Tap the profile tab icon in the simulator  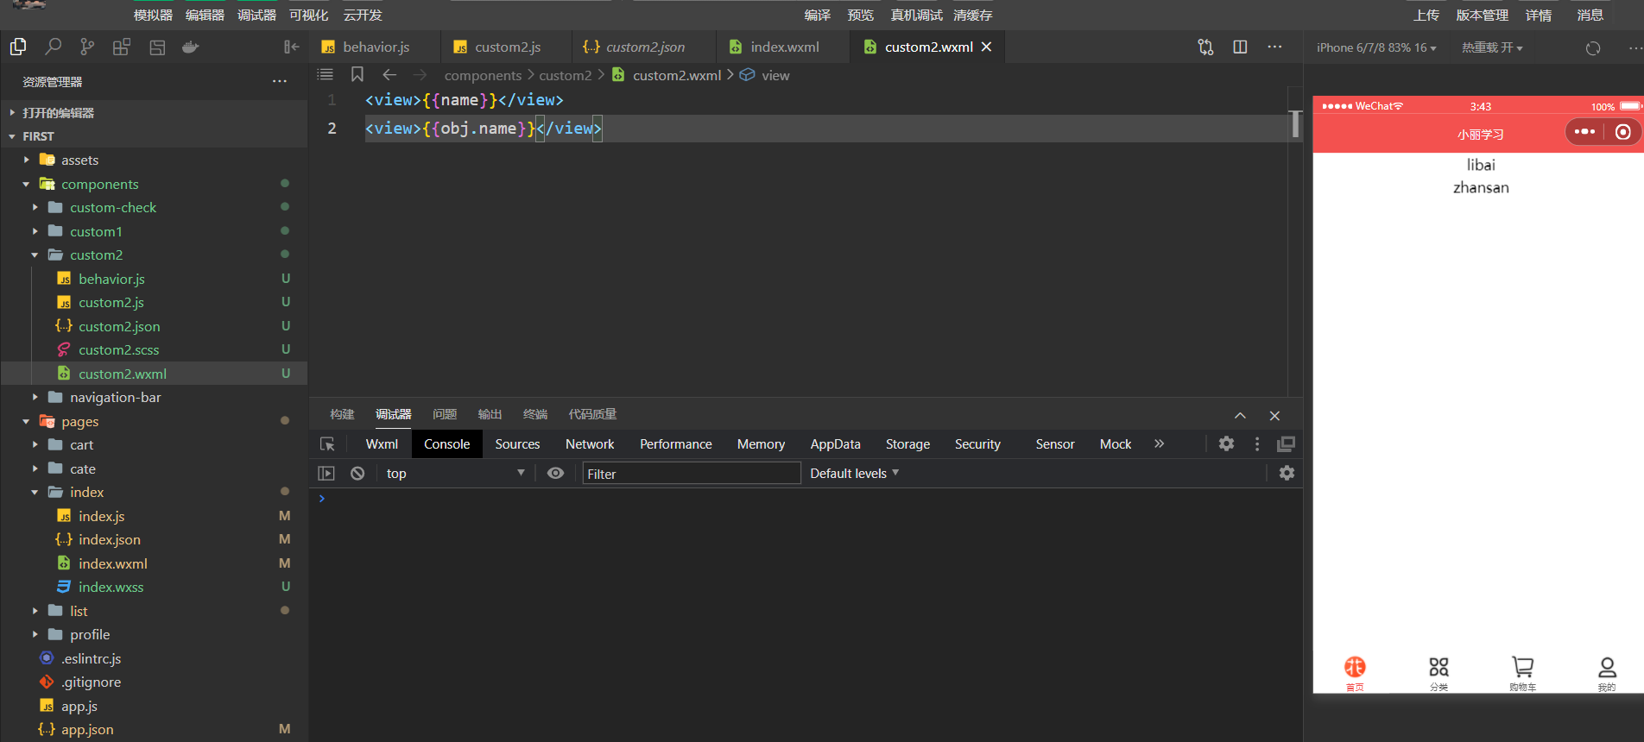1606,673
